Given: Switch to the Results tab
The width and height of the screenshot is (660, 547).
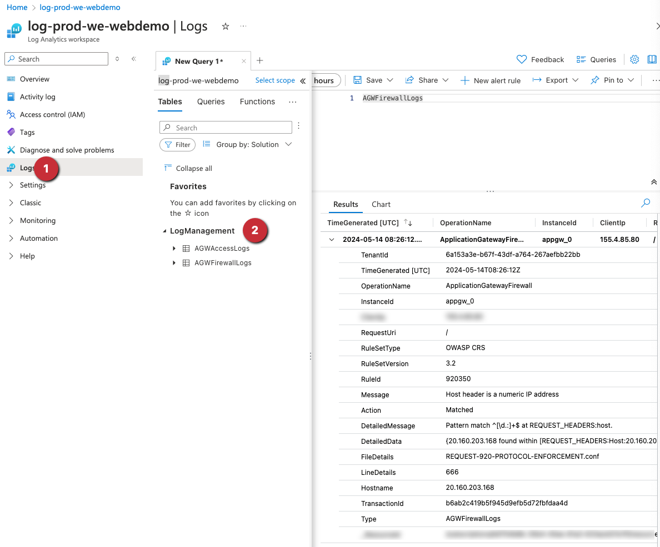Looking at the screenshot, I should (x=346, y=204).
